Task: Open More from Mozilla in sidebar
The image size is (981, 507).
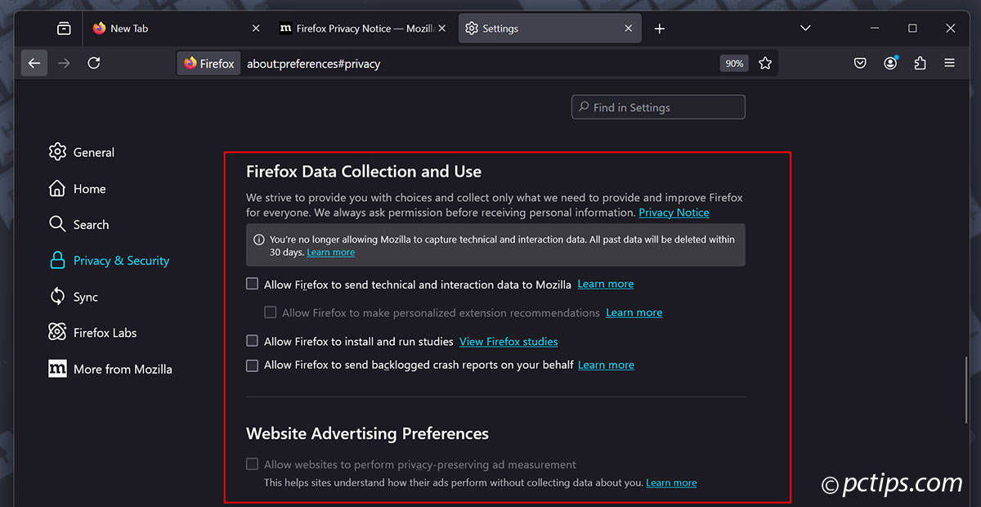Action: click(111, 369)
